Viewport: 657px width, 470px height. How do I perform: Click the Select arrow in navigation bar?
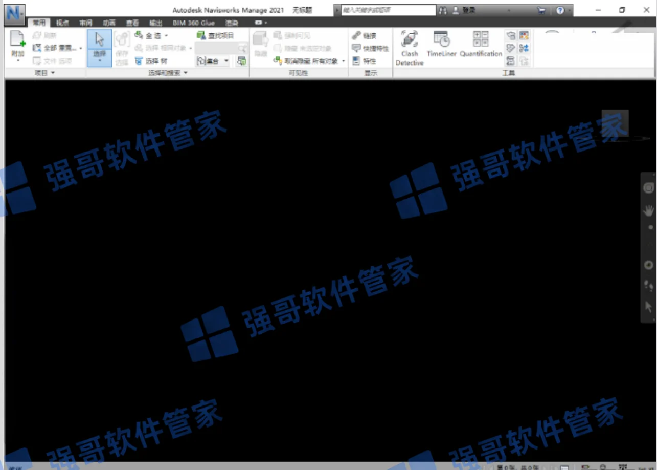tap(649, 307)
